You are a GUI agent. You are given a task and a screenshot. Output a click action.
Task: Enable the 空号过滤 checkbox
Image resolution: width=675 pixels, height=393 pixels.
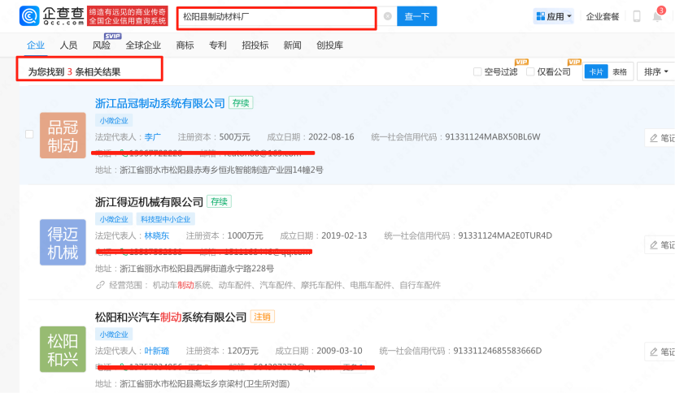[477, 71]
